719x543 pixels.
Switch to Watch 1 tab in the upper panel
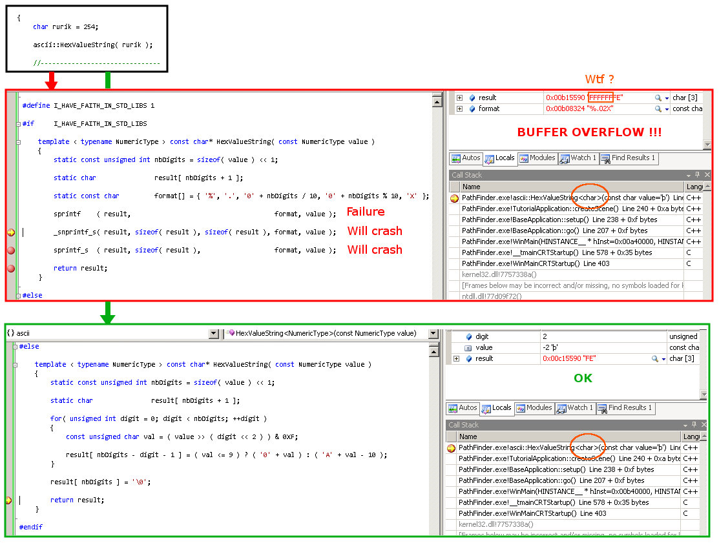pos(578,158)
